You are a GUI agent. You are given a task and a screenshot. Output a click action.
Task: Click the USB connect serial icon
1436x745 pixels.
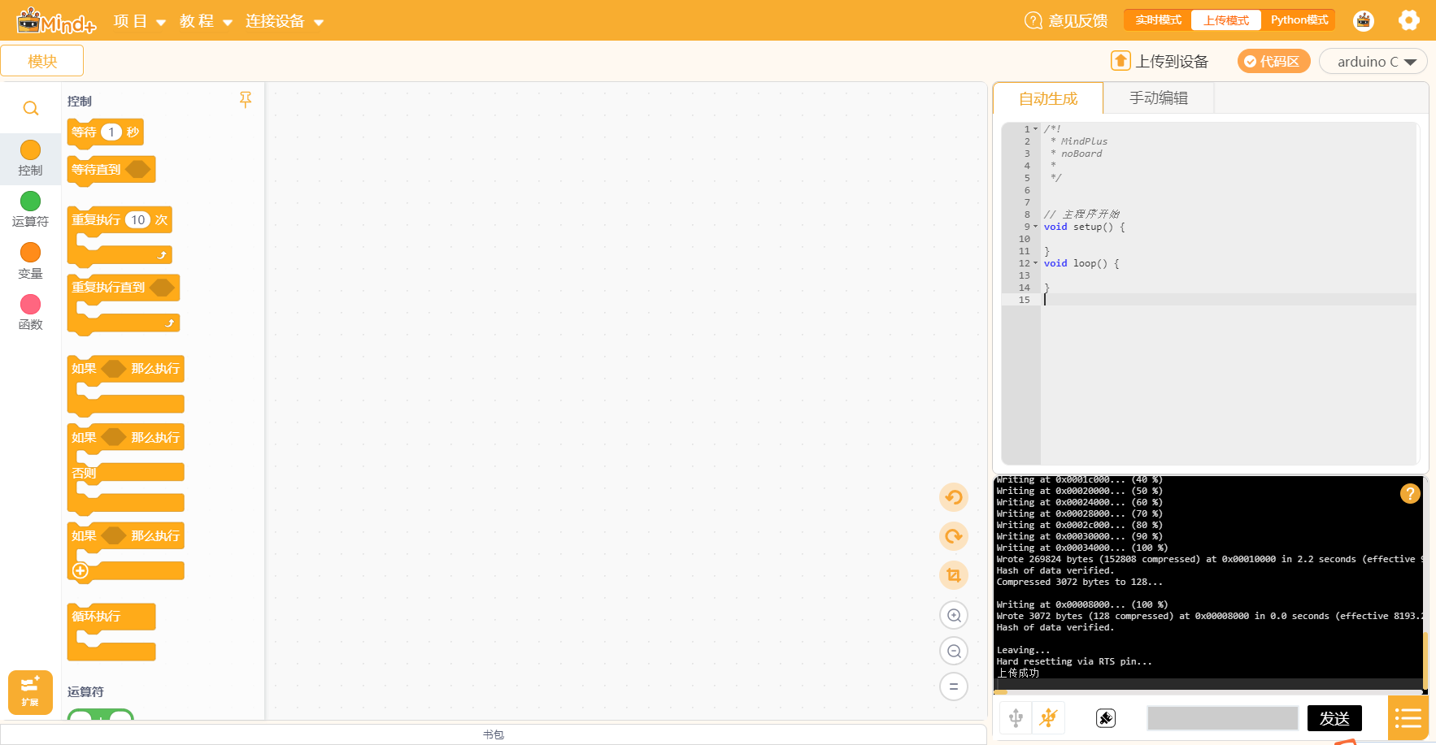click(1016, 718)
